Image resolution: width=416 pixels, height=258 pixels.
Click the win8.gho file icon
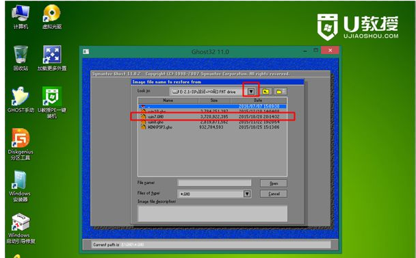143,122
